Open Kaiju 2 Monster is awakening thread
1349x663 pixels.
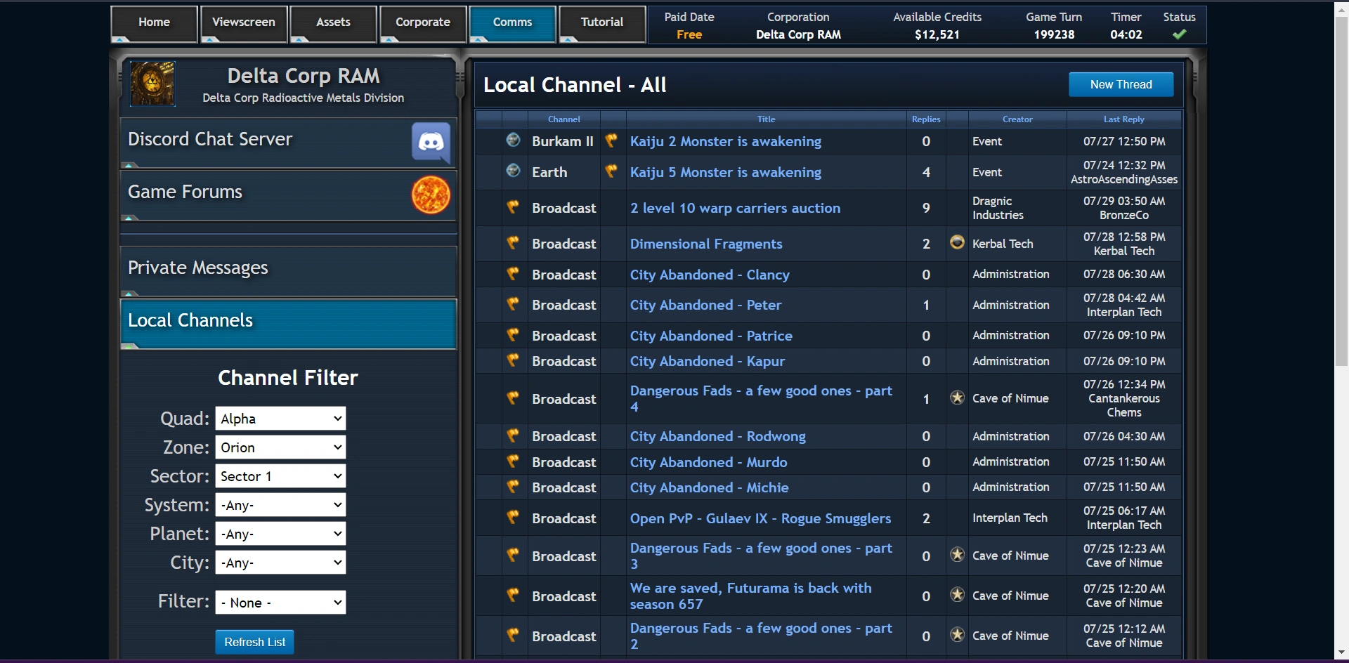pyautogui.click(x=726, y=141)
